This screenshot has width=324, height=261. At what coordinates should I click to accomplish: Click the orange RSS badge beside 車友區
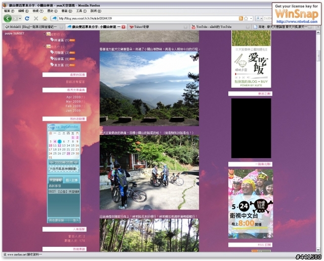click(x=72, y=65)
